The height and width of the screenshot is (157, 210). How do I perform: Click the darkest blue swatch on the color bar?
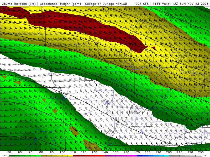click(140, 155)
